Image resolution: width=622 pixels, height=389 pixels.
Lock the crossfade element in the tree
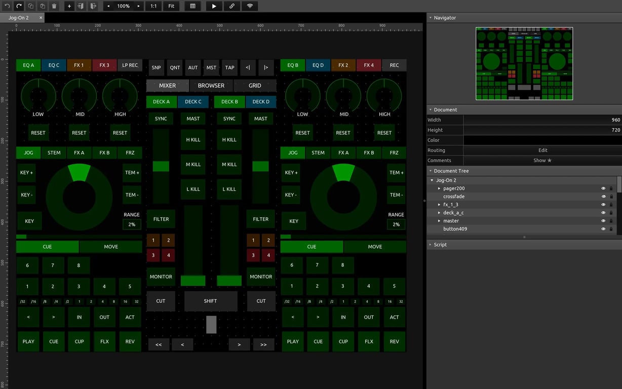coord(611,196)
